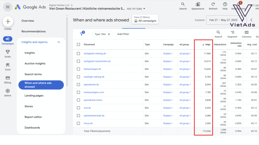Screen dimensions: 259x145
Task: Sort by the Impr. column header
Action: coord(206,45)
